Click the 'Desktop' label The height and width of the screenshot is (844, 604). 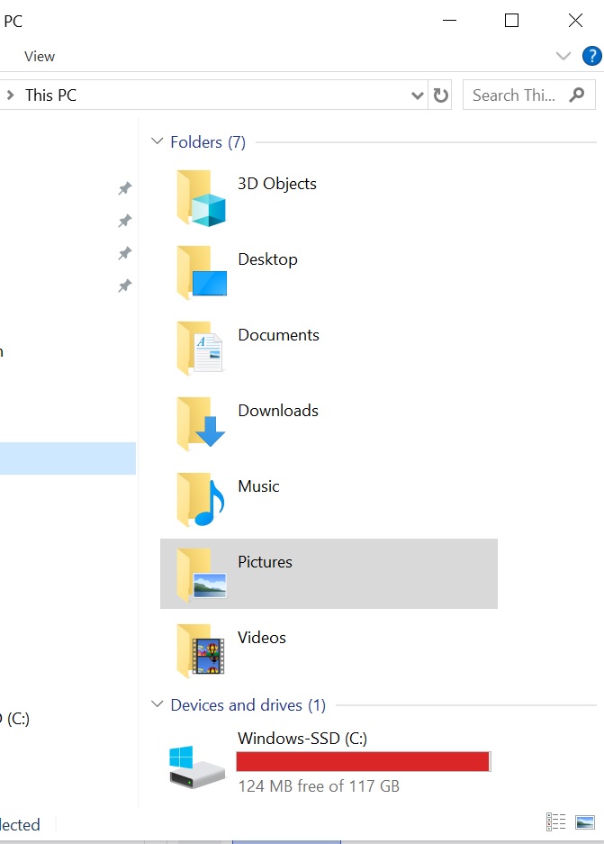click(x=267, y=259)
